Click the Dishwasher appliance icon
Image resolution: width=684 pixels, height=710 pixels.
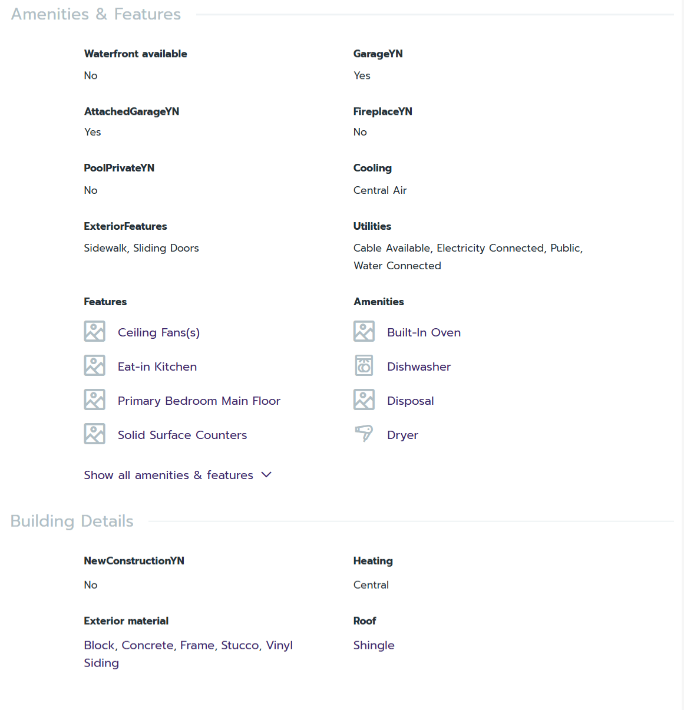point(364,365)
